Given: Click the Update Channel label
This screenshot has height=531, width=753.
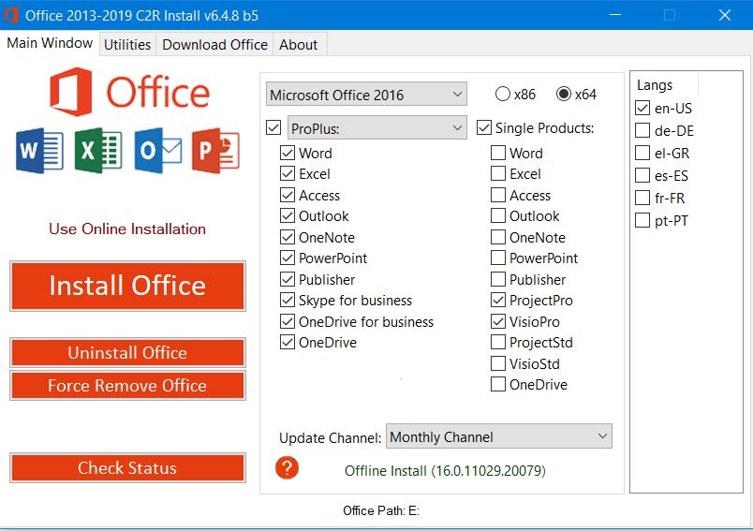Looking at the screenshot, I should (330, 438).
